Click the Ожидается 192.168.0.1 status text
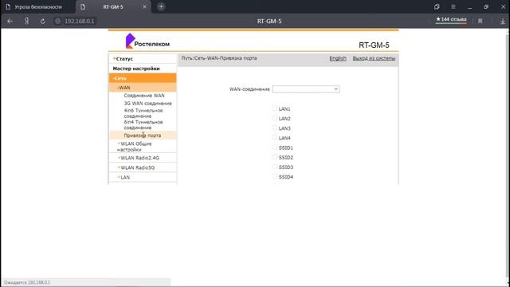Viewport: 510px width, 287px height. pyautogui.click(x=27, y=282)
